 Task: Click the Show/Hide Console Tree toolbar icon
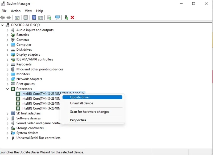(x=17, y=17)
